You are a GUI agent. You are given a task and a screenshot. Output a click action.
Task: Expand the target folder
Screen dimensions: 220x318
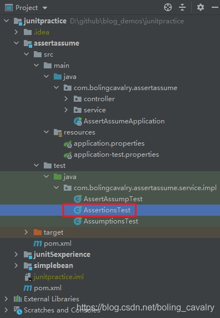tap(26, 232)
